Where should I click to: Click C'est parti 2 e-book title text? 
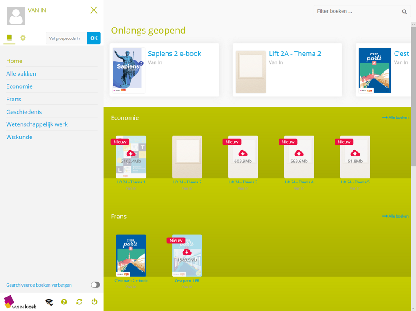click(131, 281)
